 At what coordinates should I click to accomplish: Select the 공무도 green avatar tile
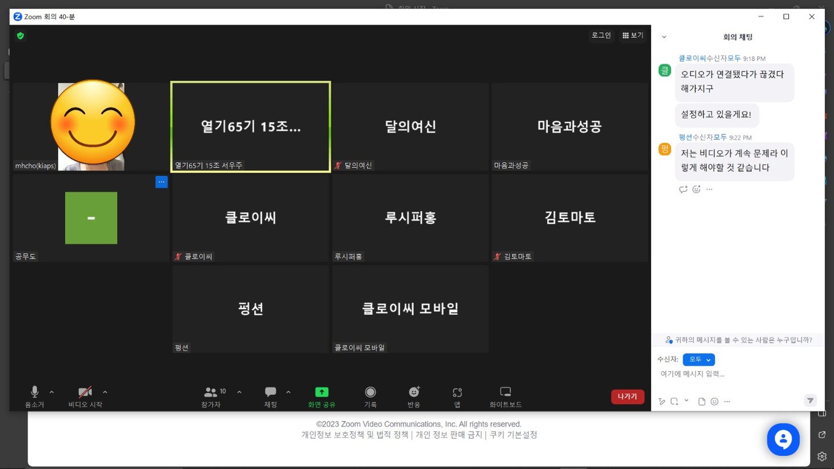[x=91, y=218]
